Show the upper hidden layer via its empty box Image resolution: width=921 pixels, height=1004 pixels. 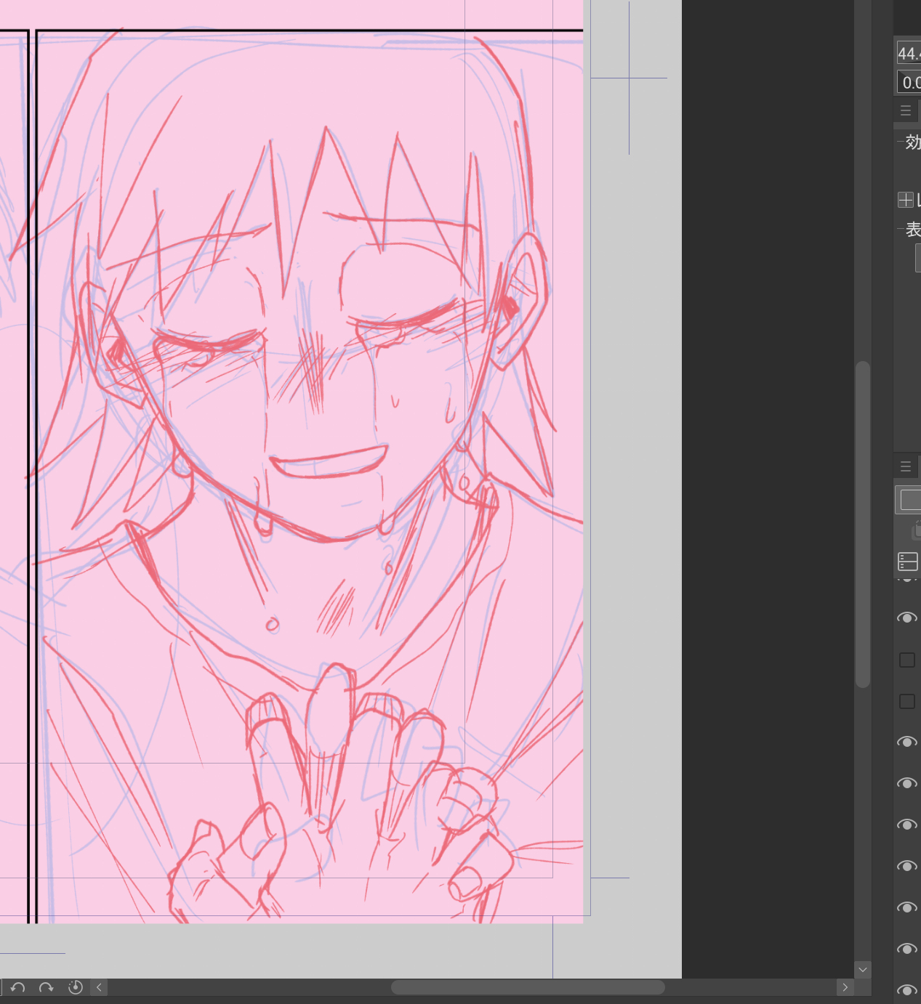(x=906, y=660)
